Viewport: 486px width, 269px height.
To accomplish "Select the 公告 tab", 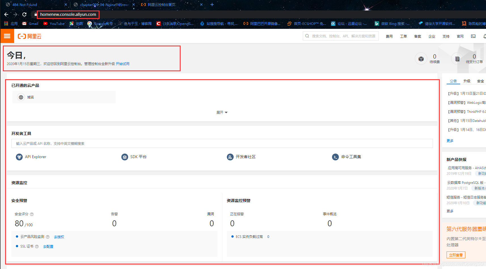I will point(453,81).
